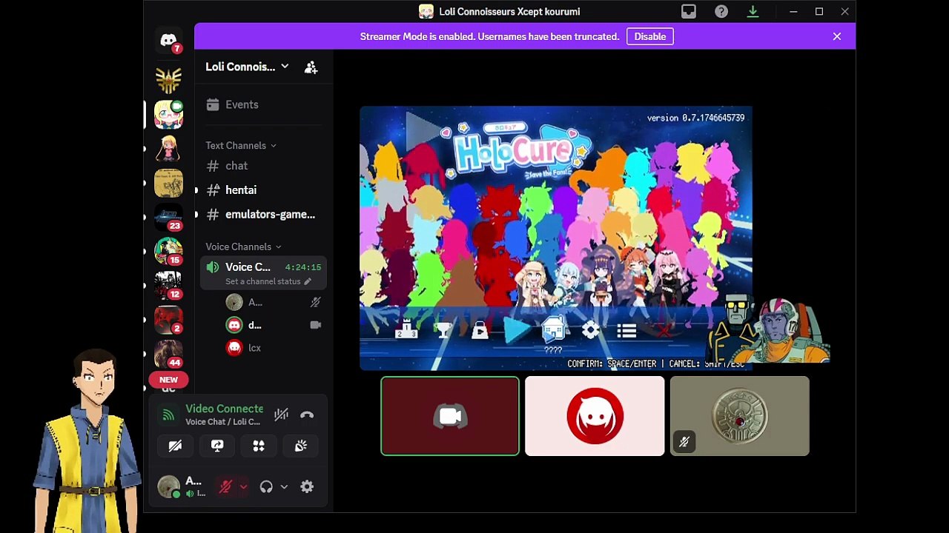Open the chat text channel
Screen dimensions: 949x533
click(263, 166)
